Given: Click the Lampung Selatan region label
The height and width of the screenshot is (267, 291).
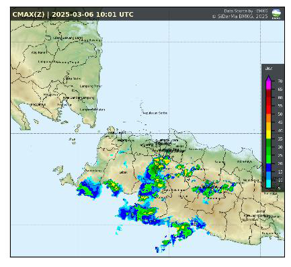Looking at the screenshot, I should 92,110.
